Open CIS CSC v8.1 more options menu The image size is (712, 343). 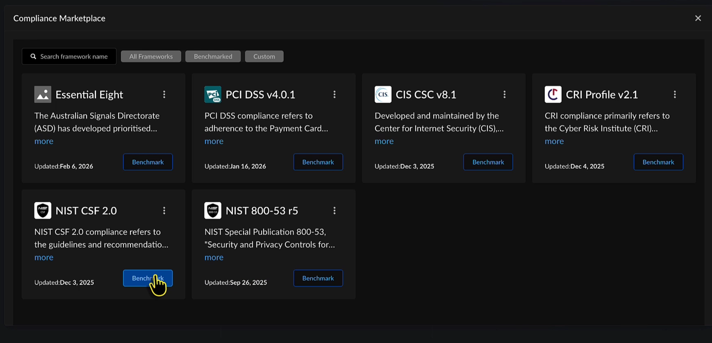click(504, 94)
